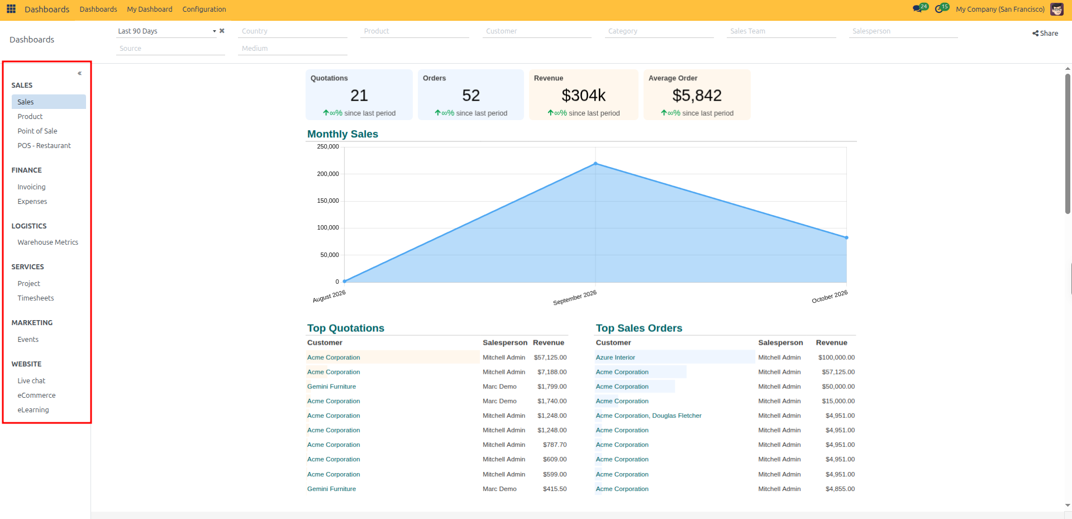
Task: Switch company via My Company (San Francisco)
Action: pyautogui.click(x=1000, y=9)
